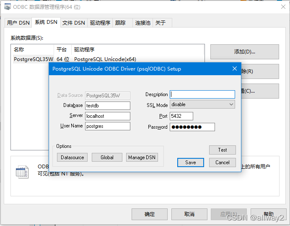
Task: Click the Test connection button
Action: point(222,150)
